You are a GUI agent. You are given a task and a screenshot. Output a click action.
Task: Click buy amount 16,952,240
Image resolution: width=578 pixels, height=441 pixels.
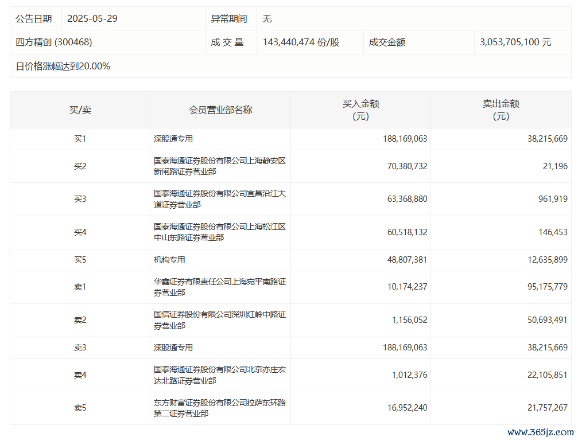[x=407, y=408]
